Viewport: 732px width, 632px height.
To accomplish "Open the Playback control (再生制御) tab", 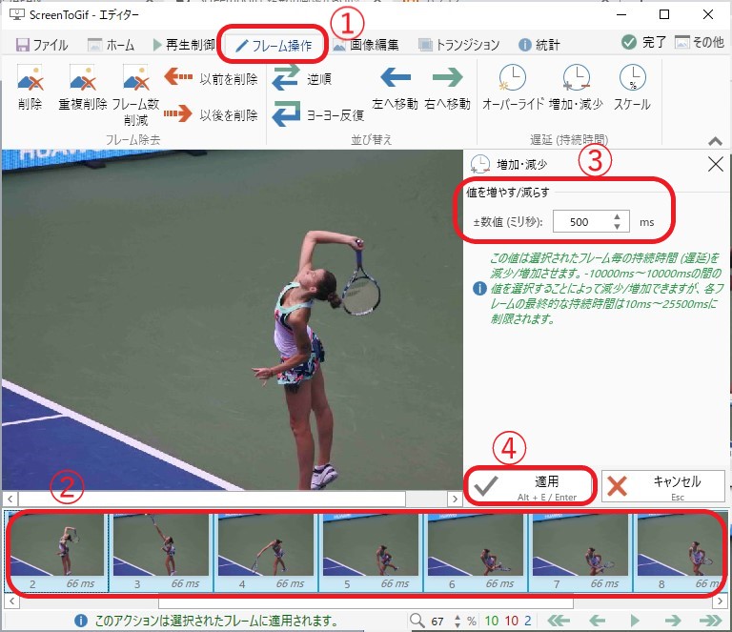I will 183,45.
